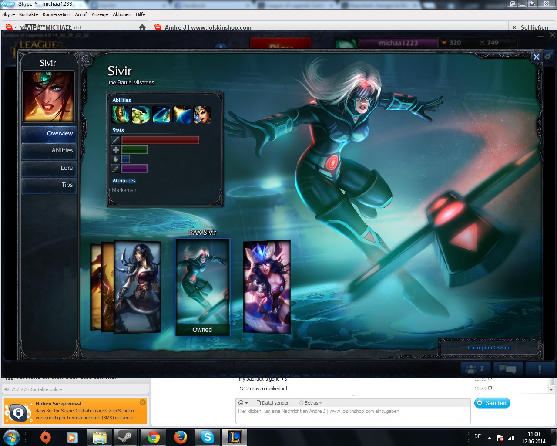The image size is (557, 446).
Task: Open the friends list icon showing 2
Action: tap(475, 368)
